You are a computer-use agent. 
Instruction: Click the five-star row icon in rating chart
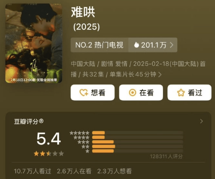(80, 133)
